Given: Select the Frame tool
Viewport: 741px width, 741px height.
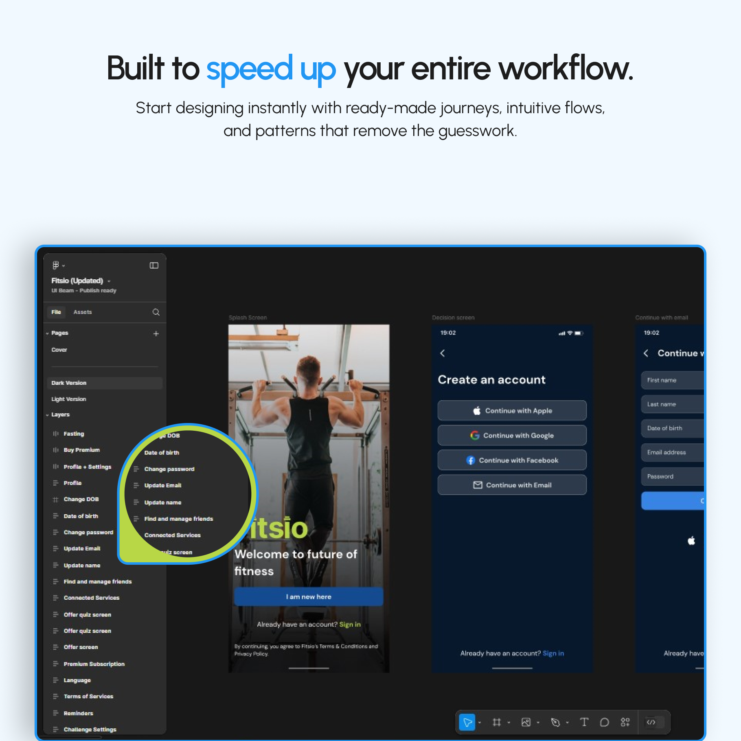Looking at the screenshot, I should point(496,722).
